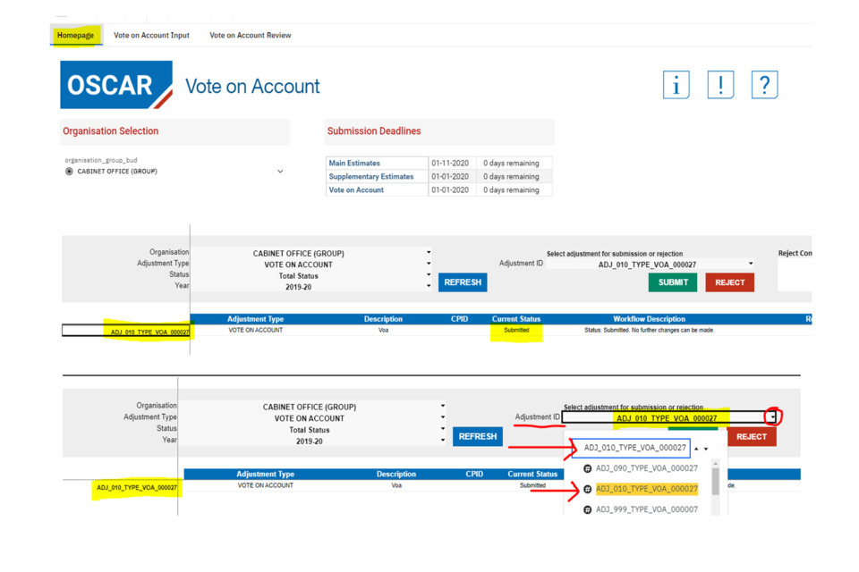Select the Homepage tab
This screenshot has width=859, height=572.
pos(75,36)
